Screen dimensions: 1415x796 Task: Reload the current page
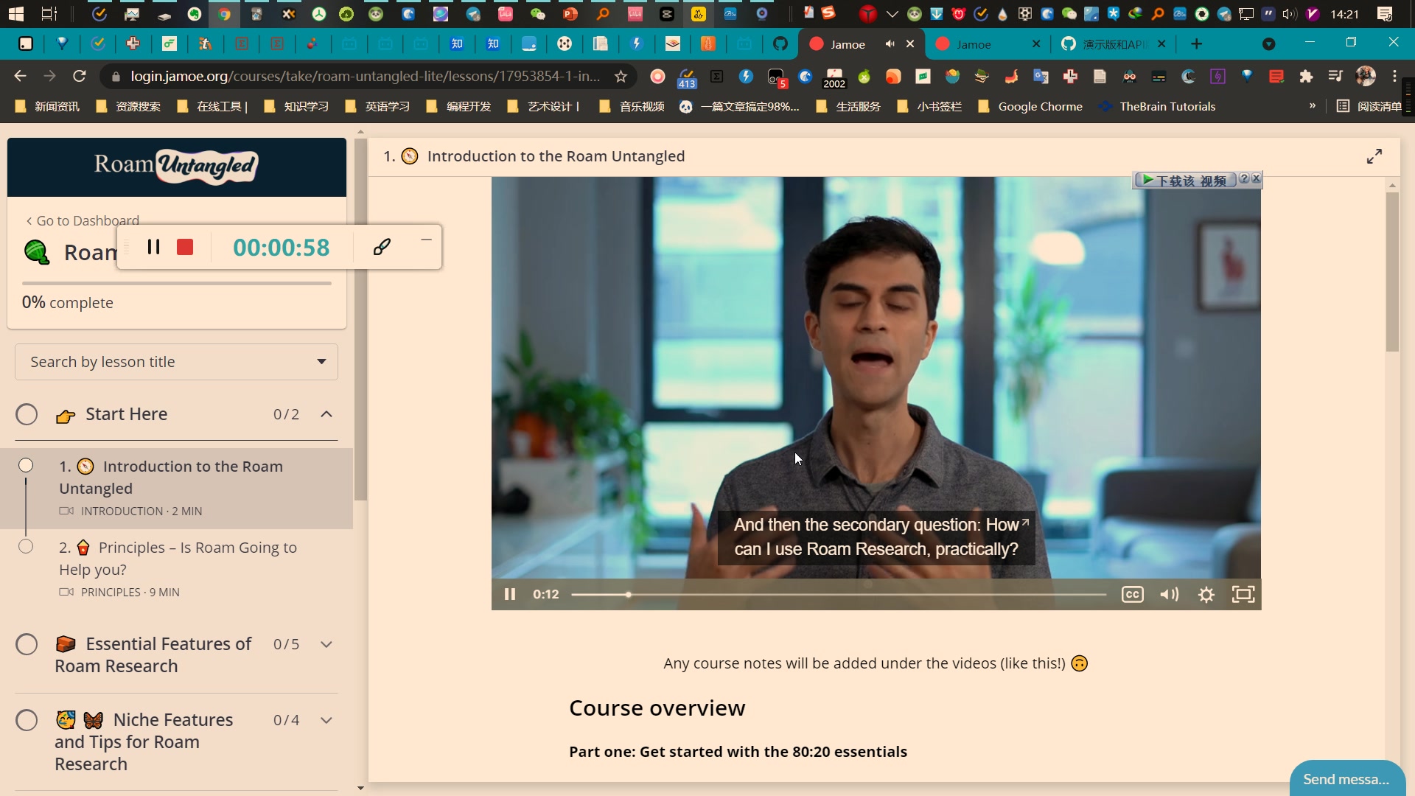(x=80, y=76)
